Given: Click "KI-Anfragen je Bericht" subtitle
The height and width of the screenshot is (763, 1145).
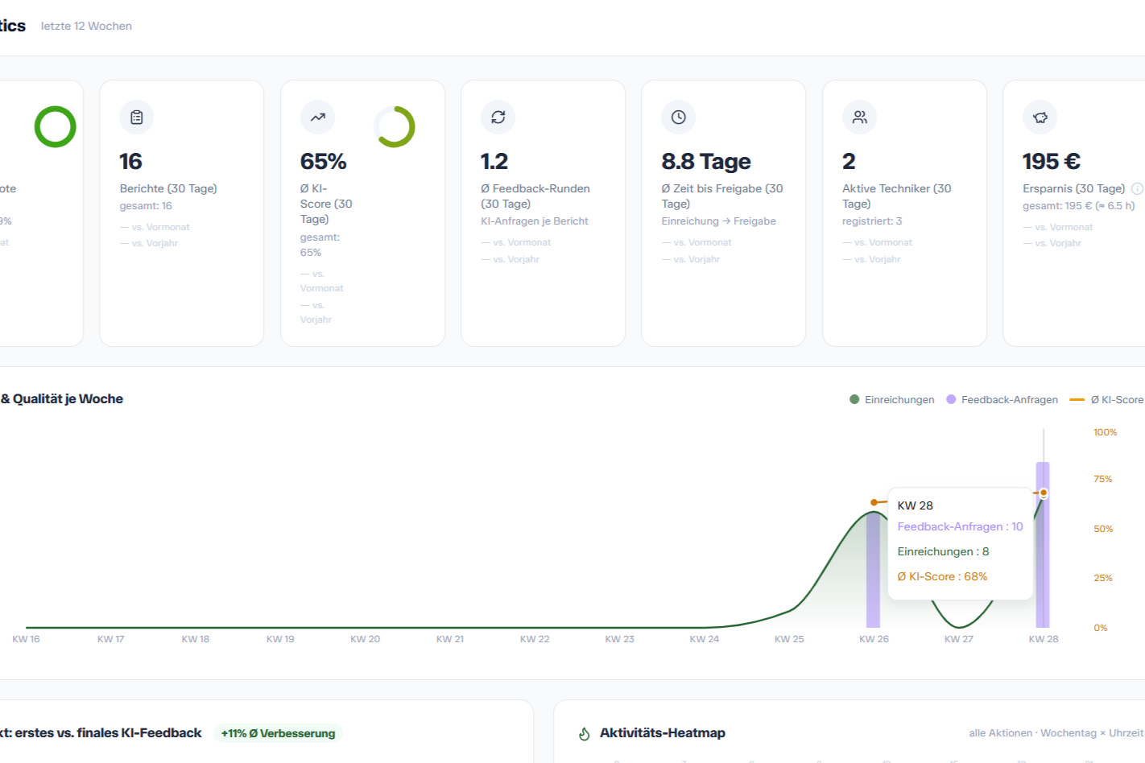Looking at the screenshot, I should click(x=535, y=221).
